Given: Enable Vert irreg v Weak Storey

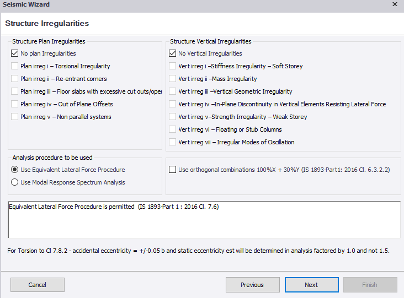Looking at the screenshot, I should (x=172, y=117).
